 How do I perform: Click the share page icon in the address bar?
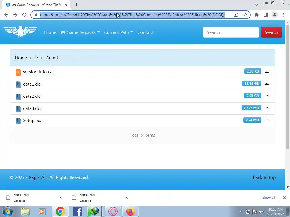pos(236,15)
